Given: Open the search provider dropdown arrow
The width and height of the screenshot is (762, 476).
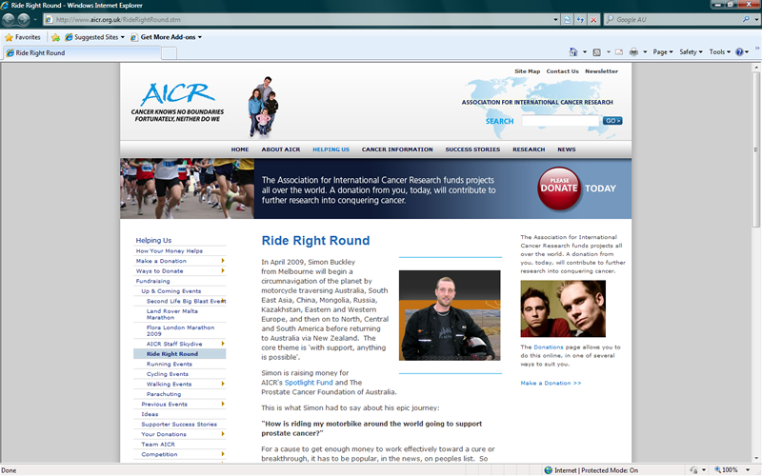Looking at the screenshot, I should 756,19.
